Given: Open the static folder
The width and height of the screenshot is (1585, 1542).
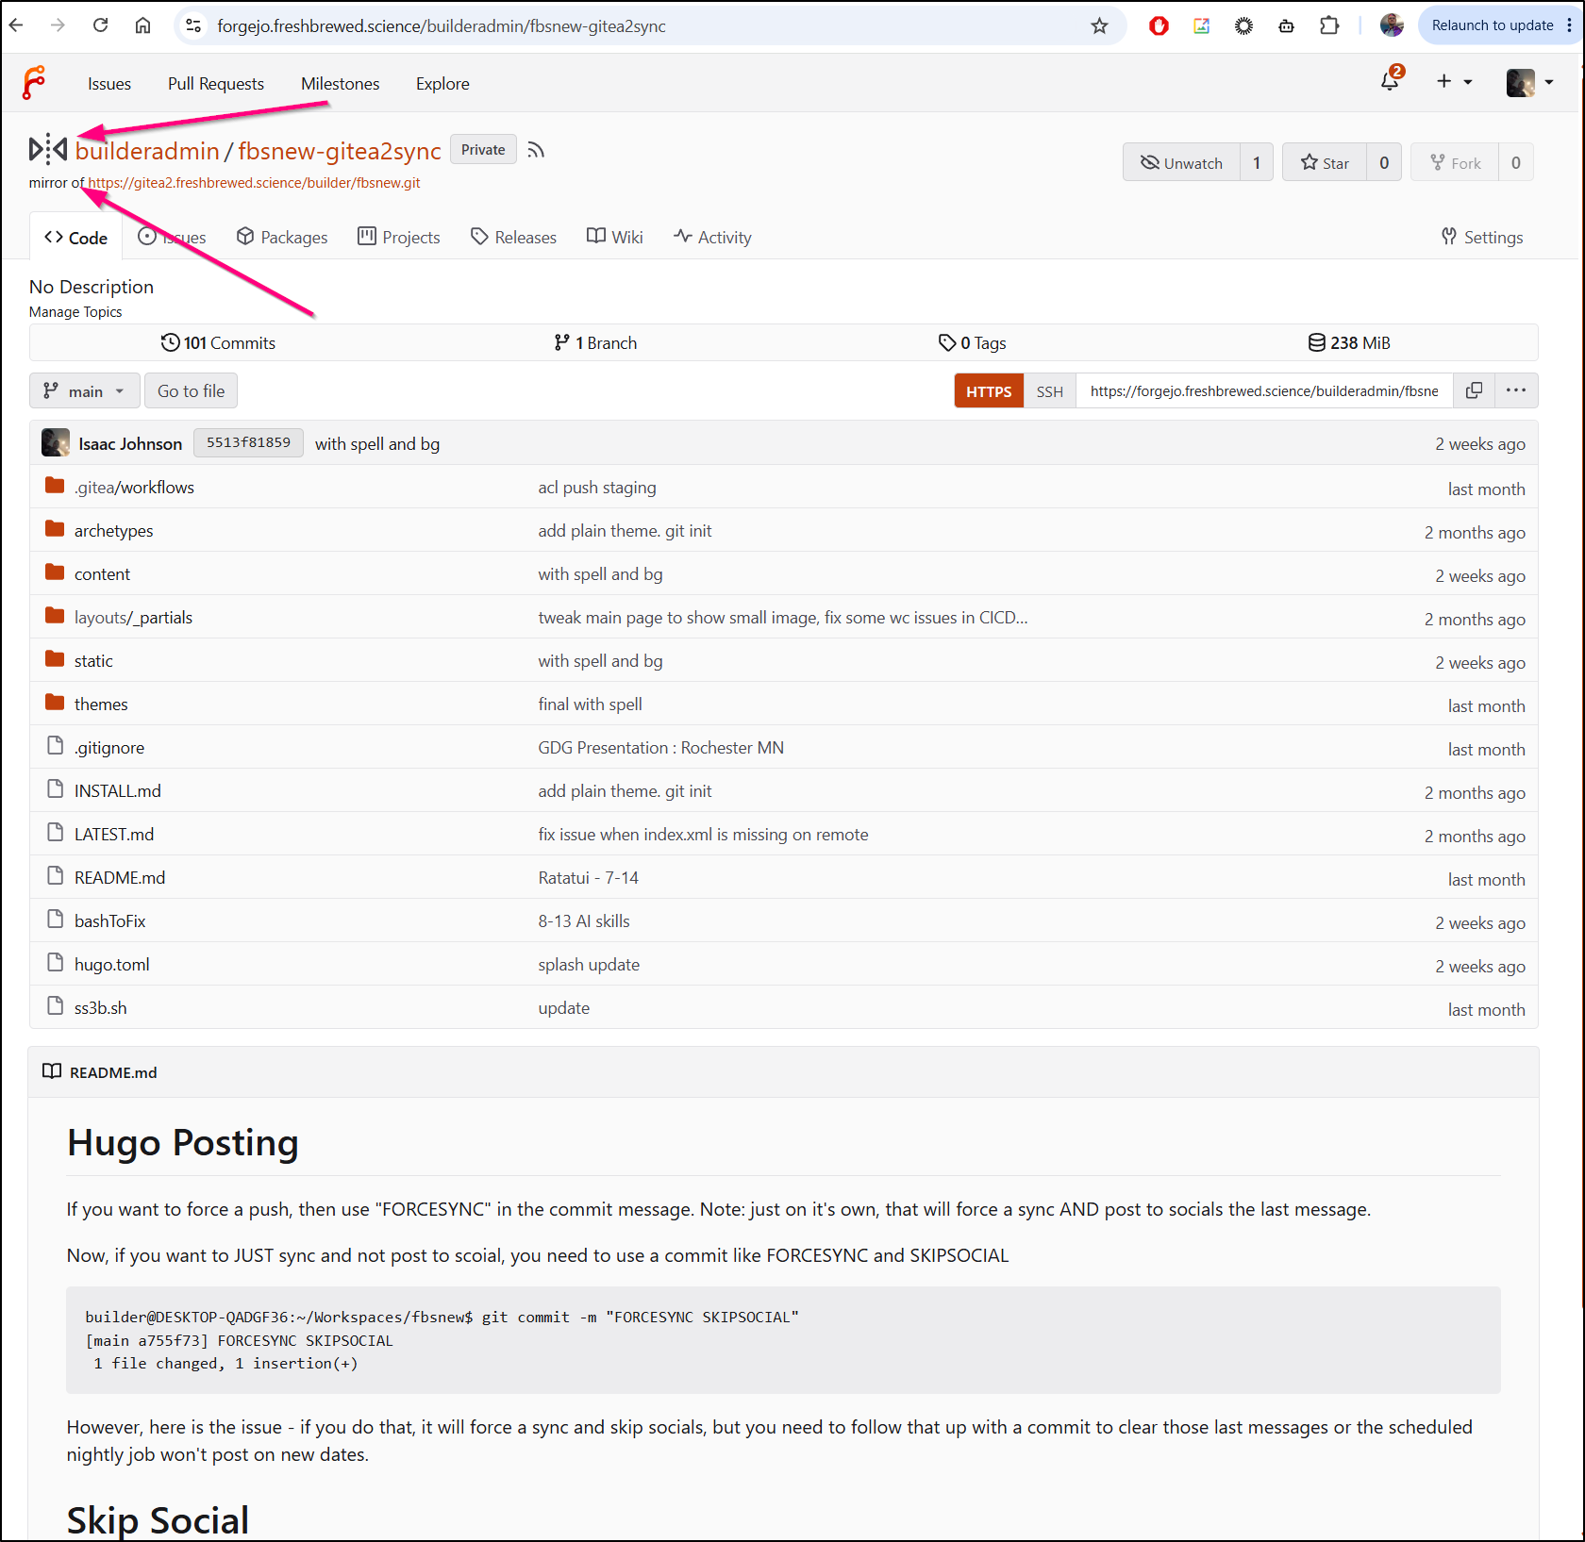Looking at the screenshot, I should click(93, 661).
